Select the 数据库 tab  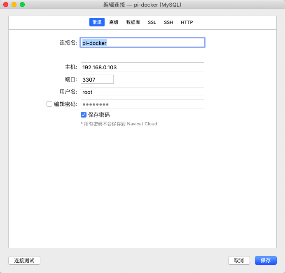point(133,22)
